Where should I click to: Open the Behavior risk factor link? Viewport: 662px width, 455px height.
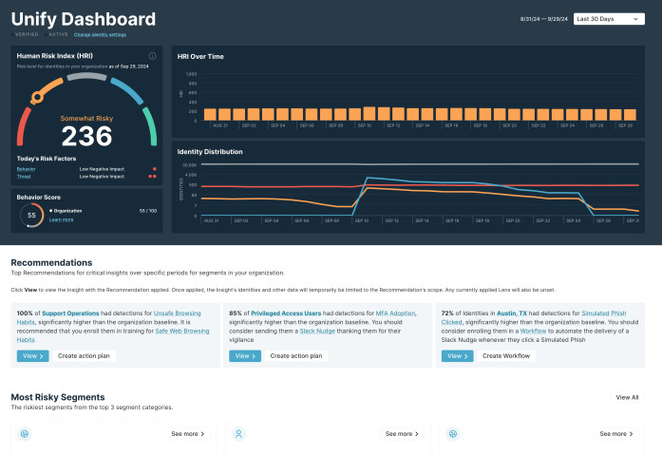(x=26, y=168)
